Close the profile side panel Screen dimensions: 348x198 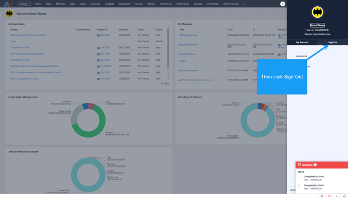click(283, 4)
